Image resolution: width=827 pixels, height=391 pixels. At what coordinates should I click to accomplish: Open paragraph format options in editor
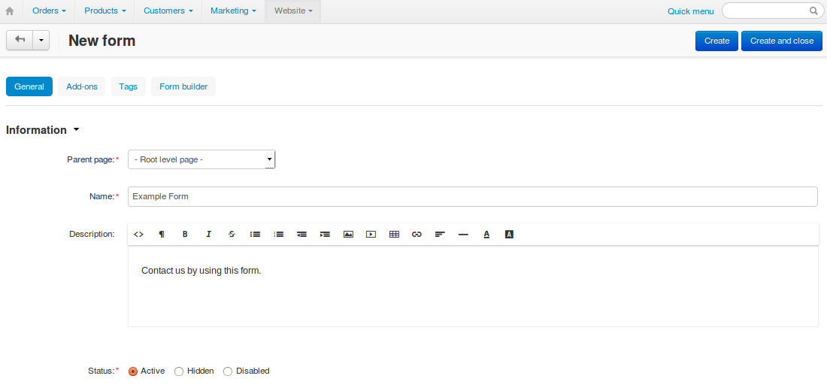[x=162, y=235]
